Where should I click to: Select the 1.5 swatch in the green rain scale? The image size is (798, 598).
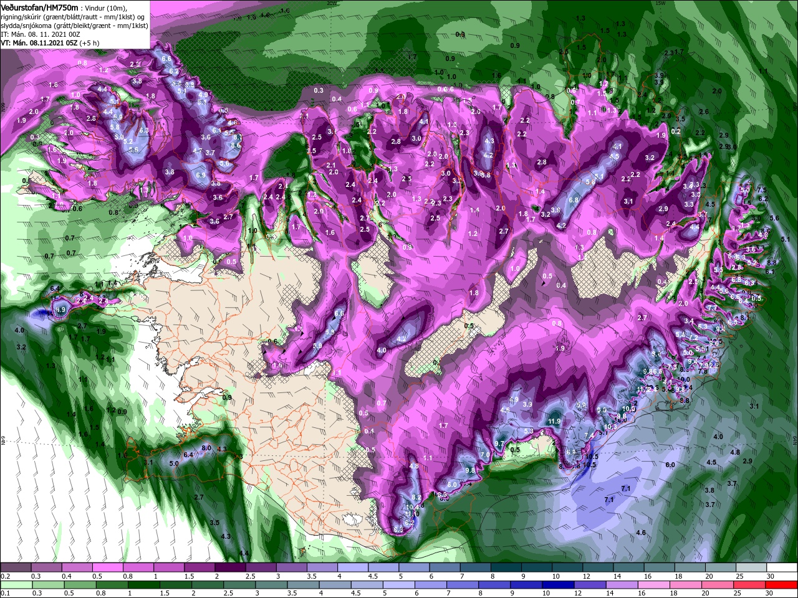pyautogui.click(x=175, y=585)
